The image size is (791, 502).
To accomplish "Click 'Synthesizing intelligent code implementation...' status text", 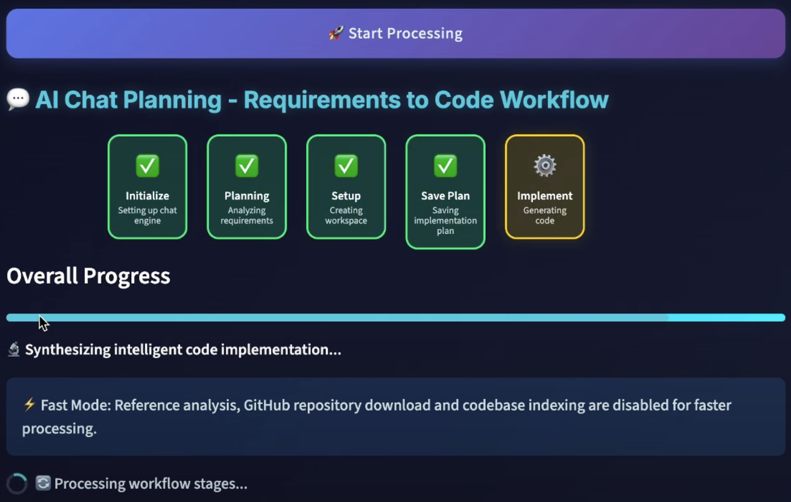I will (x=183, y=350).
